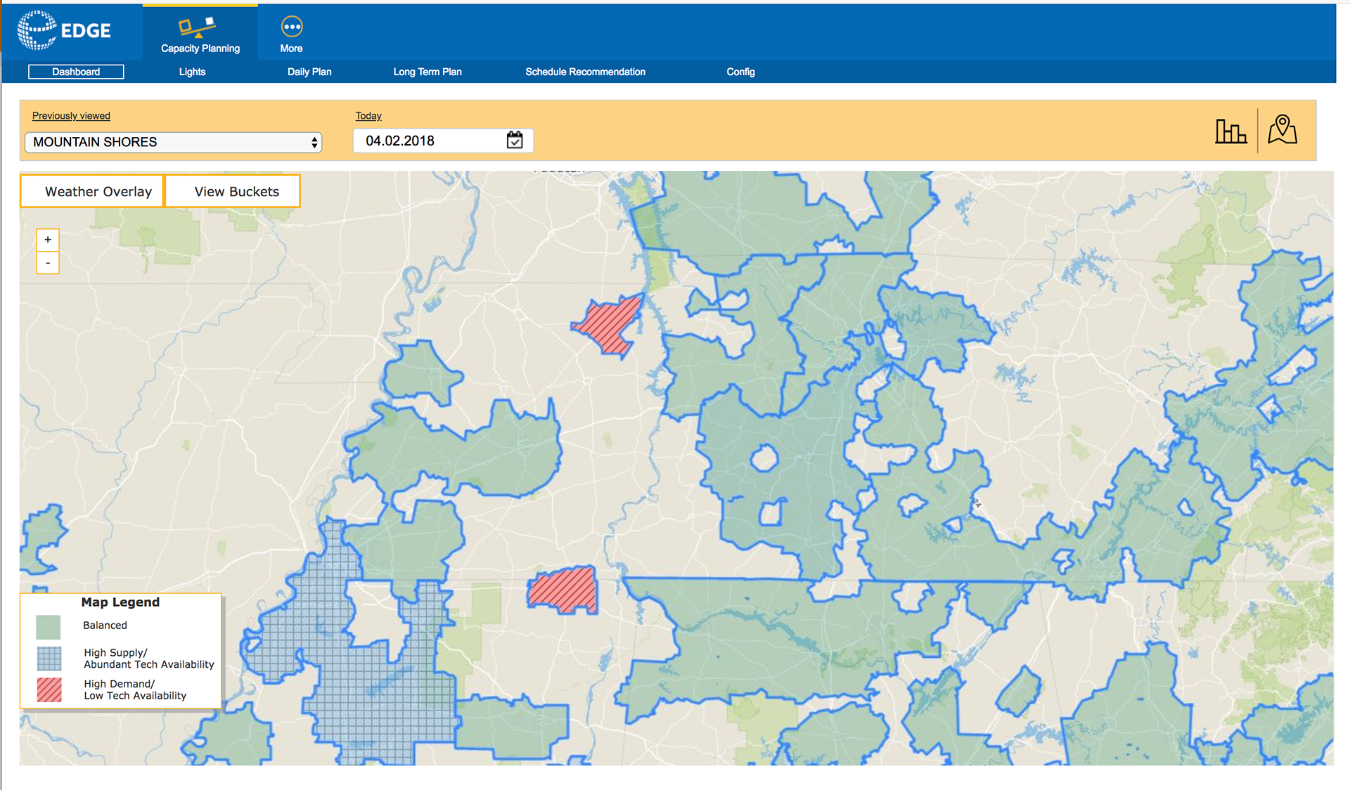1350x790 pixels.
Task: Zoom out on the map
Action: [48, 263]
